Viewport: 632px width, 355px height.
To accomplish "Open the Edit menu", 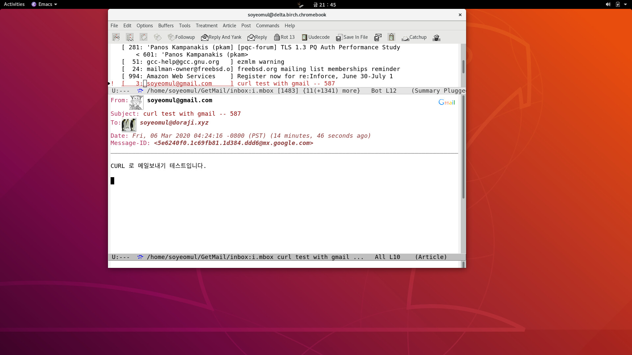I will click(127, 26).
